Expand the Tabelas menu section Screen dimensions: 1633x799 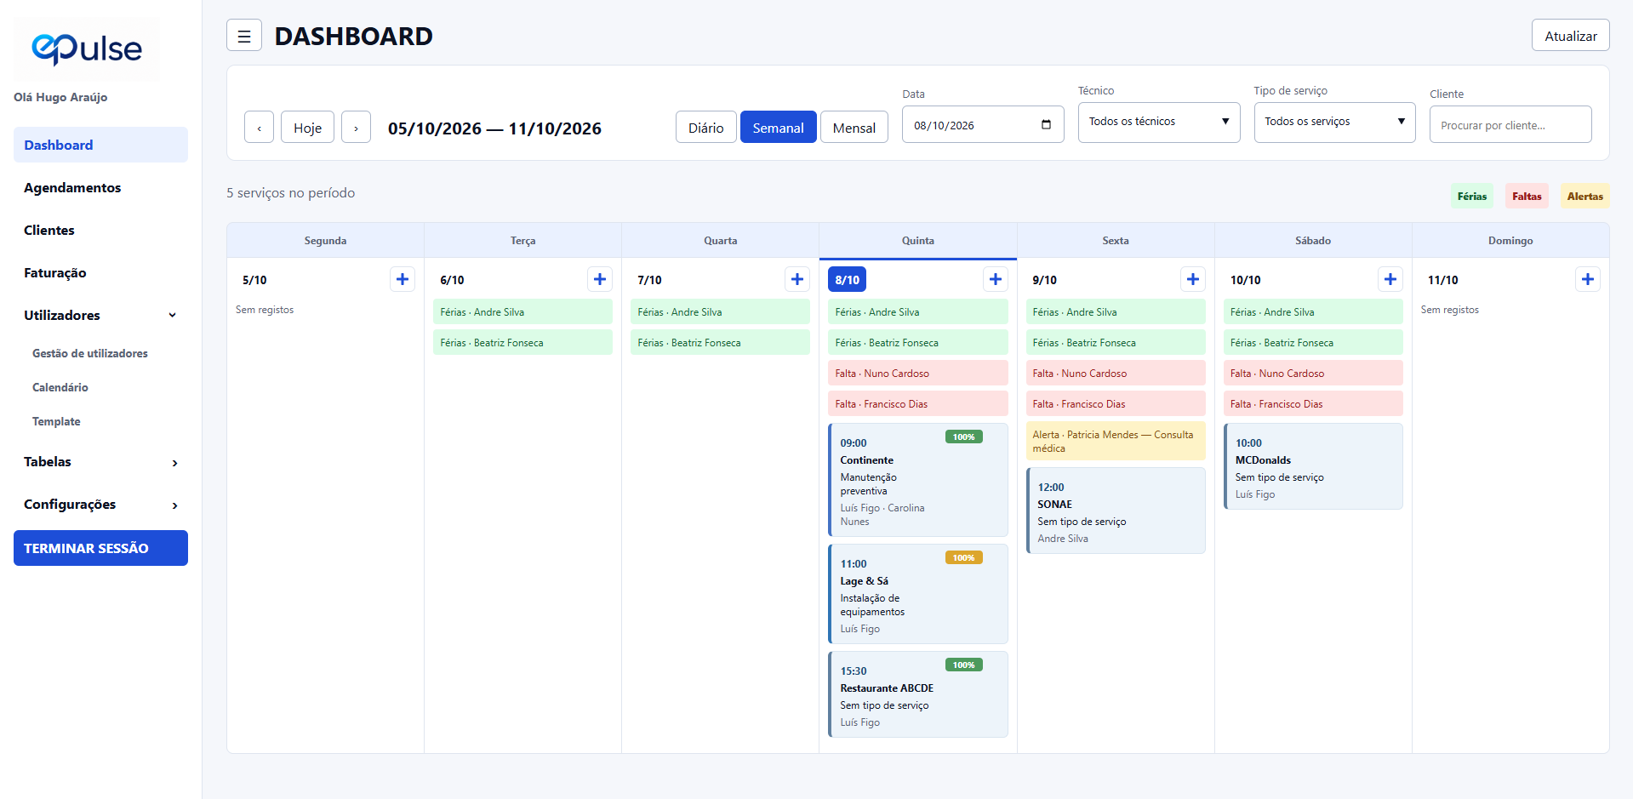point(100,462)
